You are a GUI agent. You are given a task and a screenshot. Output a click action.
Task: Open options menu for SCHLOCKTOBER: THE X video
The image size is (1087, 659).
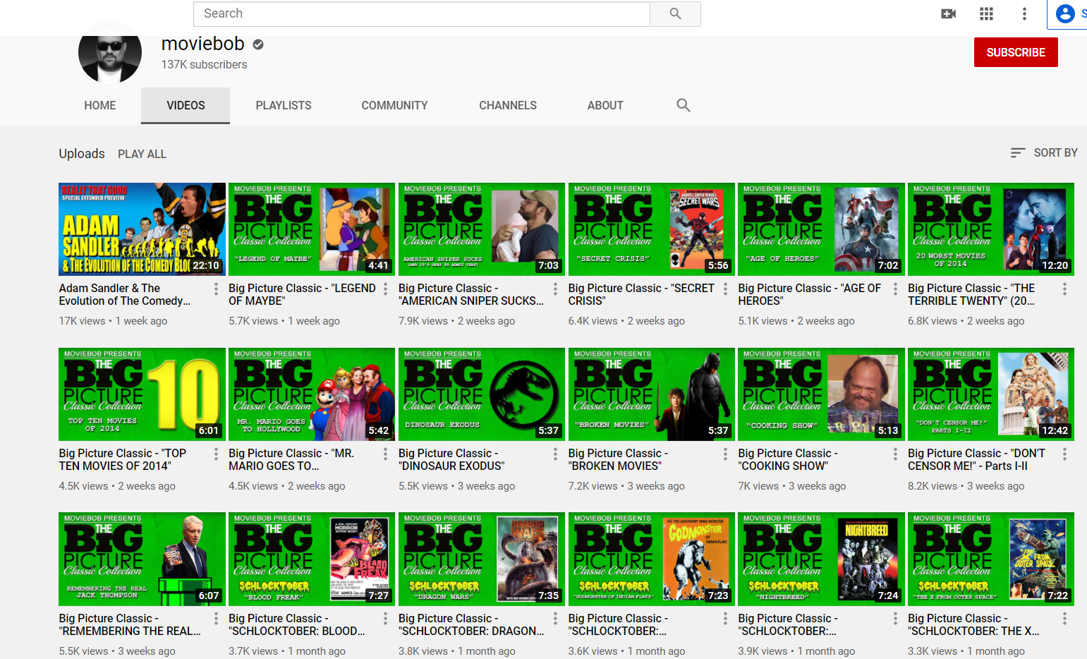1064,619
